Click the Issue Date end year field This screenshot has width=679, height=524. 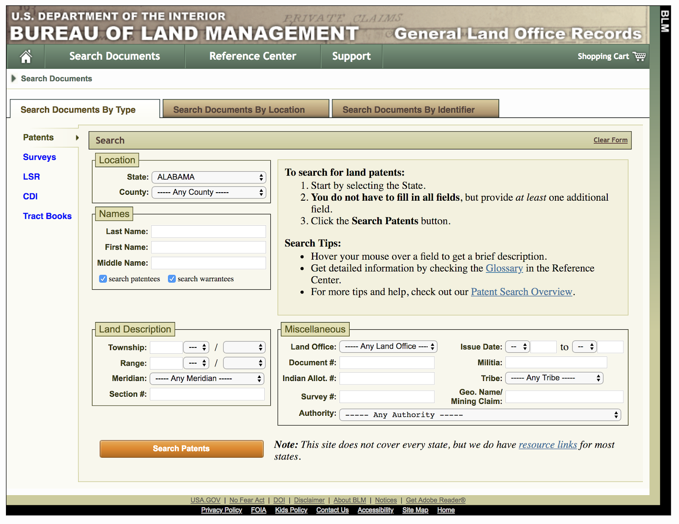[611, 347]
